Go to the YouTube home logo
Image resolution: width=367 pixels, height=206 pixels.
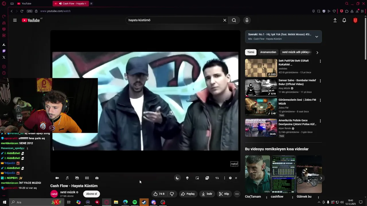31,20
